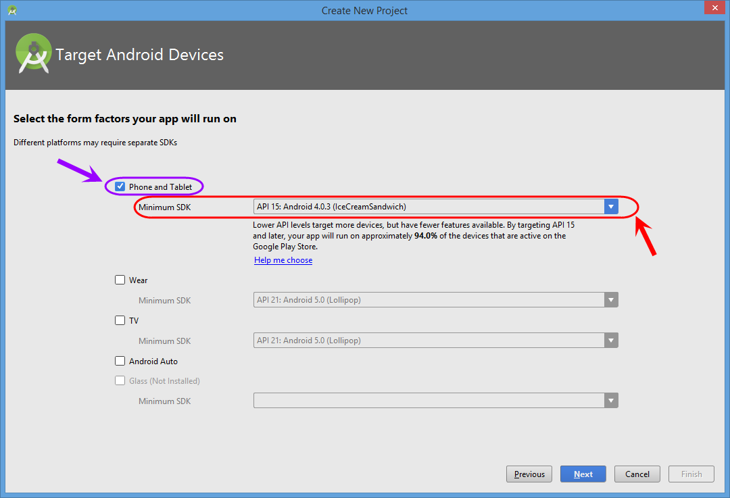Click the Minimum SDK label under TV

coord(164,341)
